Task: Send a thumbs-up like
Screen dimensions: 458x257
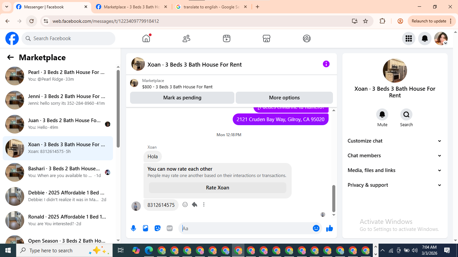Action: 330,228
